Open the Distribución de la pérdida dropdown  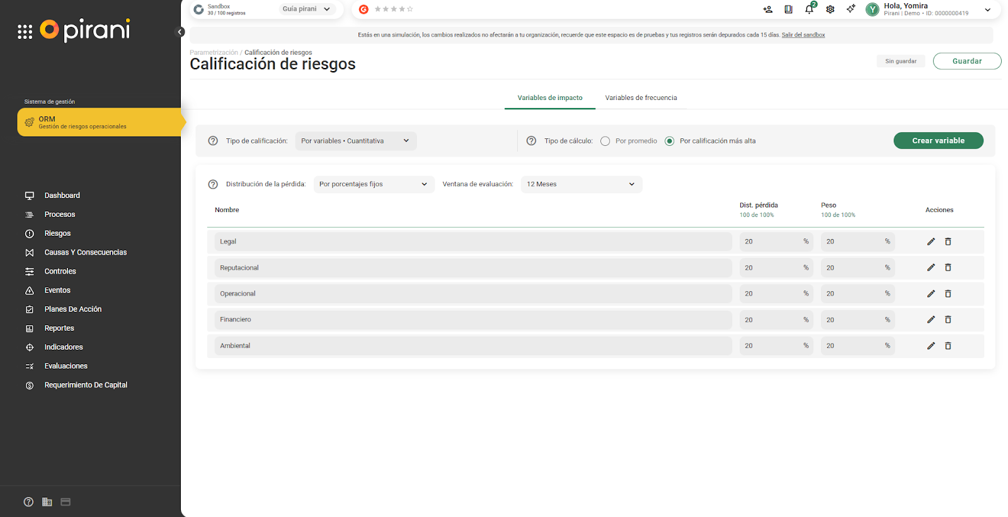pos(374,184)
